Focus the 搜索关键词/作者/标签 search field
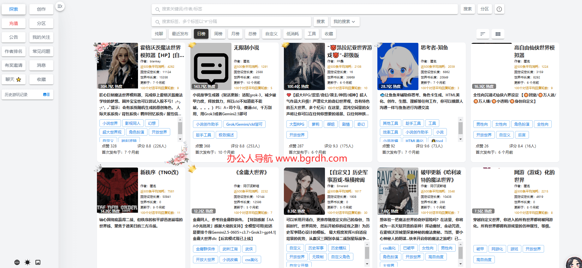 point(305,9)
